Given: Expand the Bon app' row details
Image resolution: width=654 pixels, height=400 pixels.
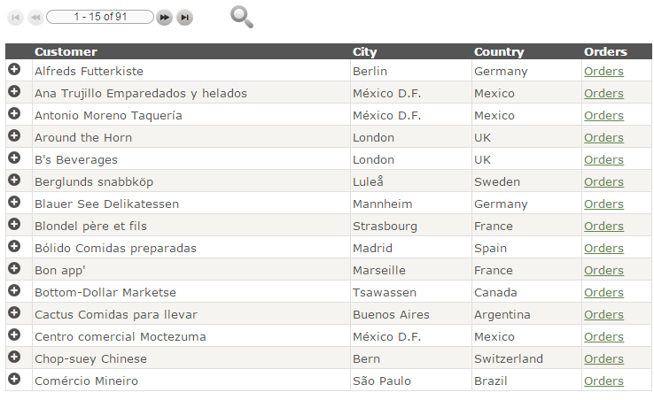Looking at the screenshot, I should pyautogui.click(x=14, y=268).
